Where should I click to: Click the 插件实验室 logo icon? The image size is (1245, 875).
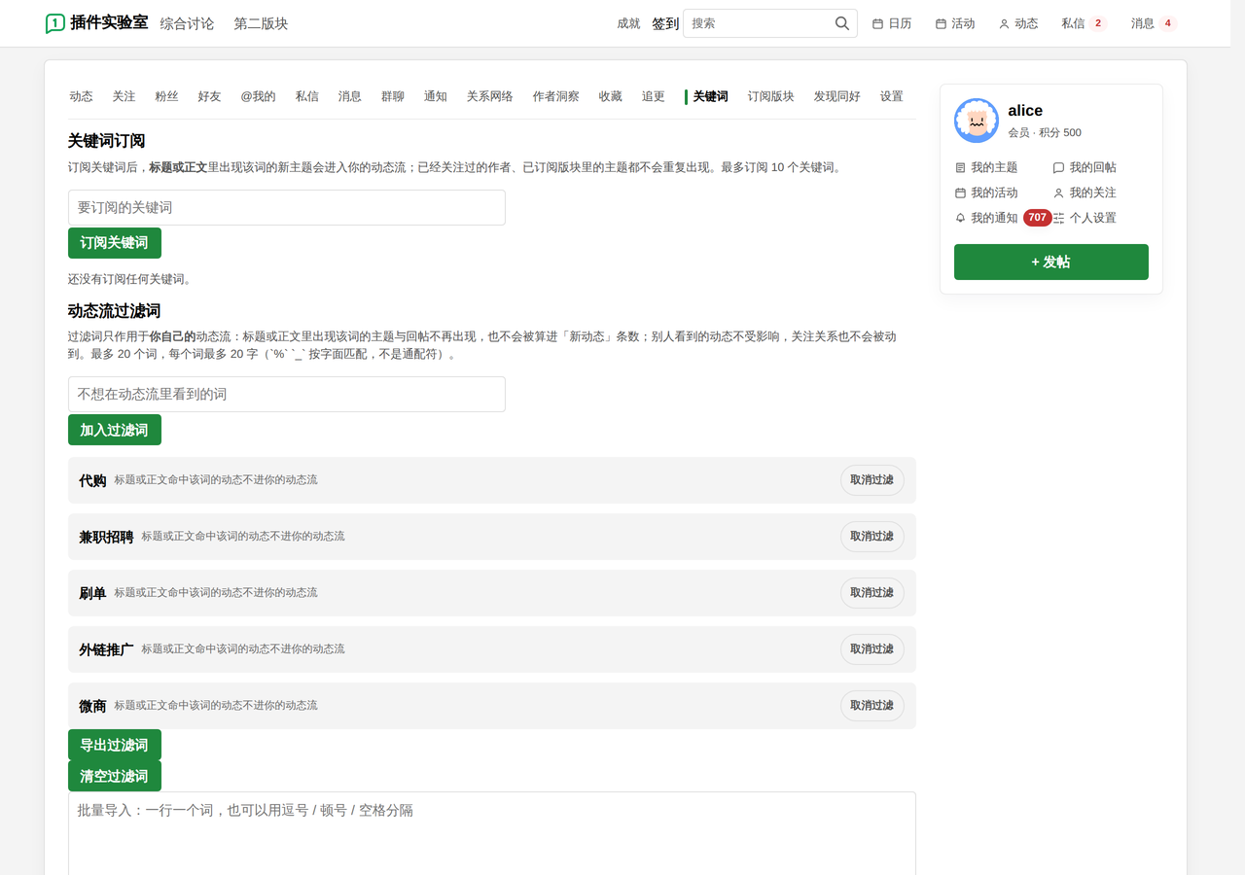(55, 23)
